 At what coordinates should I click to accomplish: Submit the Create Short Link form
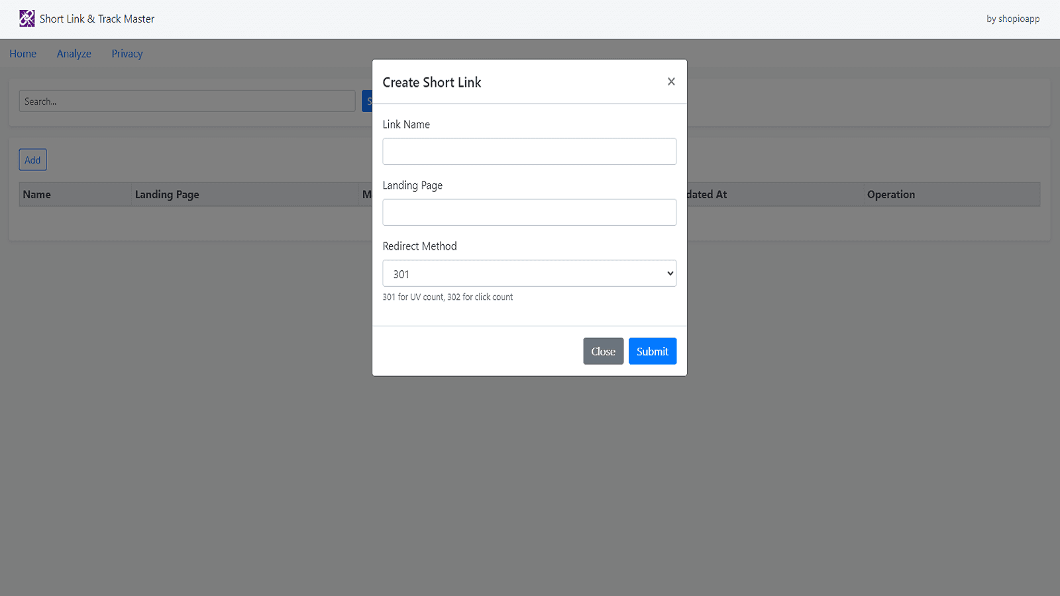[x=652, y=351]
